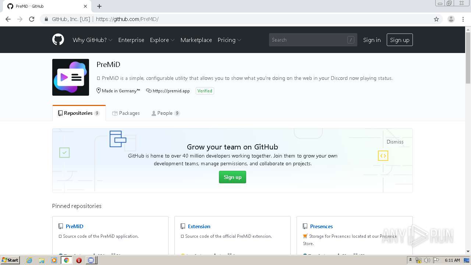Bookmark this page with the star
This screenshot has height=265, width=471.
coord(436,19)
